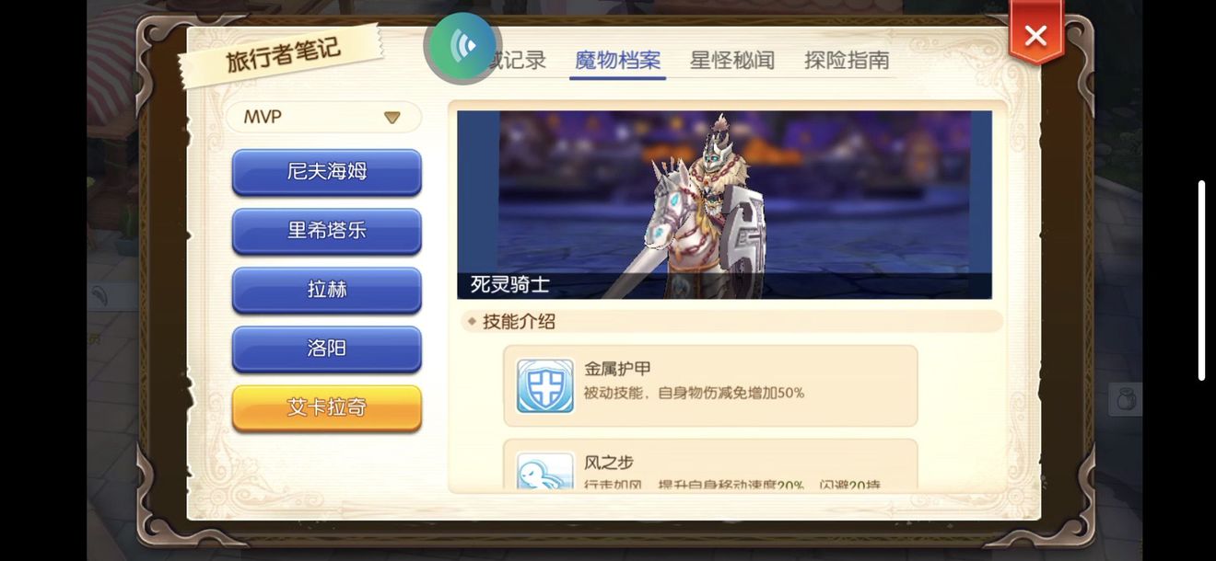This screenshot has width=1216, height=561.
Task: Switch to the 魔物档案 tab
Action: (x=617, y=61)
